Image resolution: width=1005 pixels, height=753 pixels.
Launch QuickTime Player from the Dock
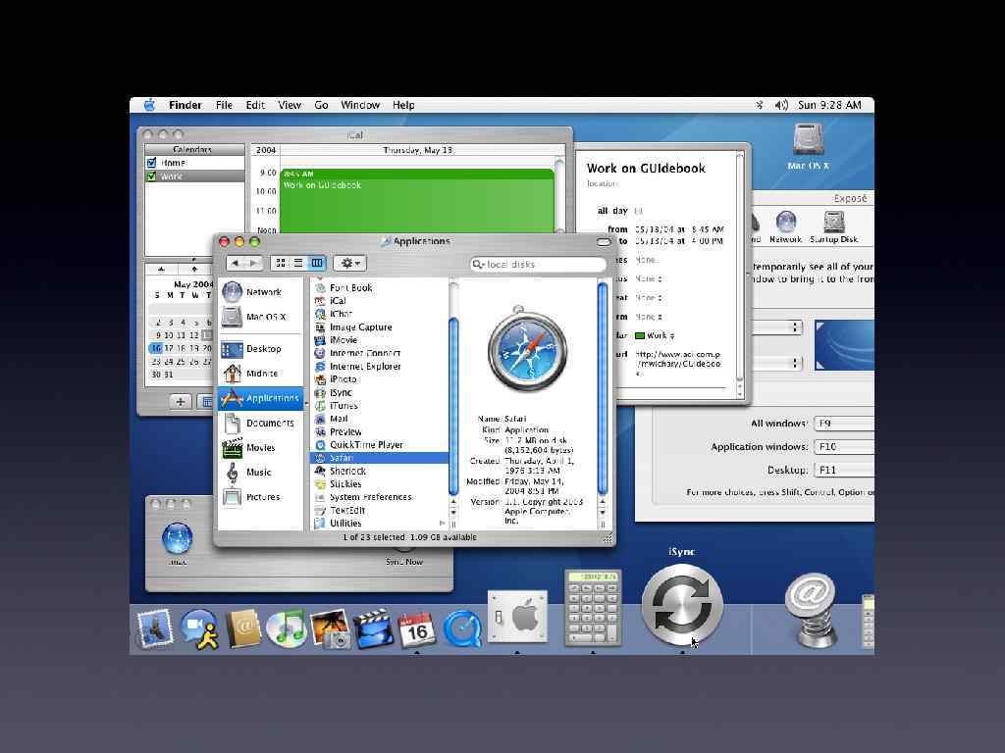[461, 628]
